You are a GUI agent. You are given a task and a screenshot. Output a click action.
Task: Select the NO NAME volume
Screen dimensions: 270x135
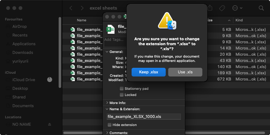click(x=21, y=124)
